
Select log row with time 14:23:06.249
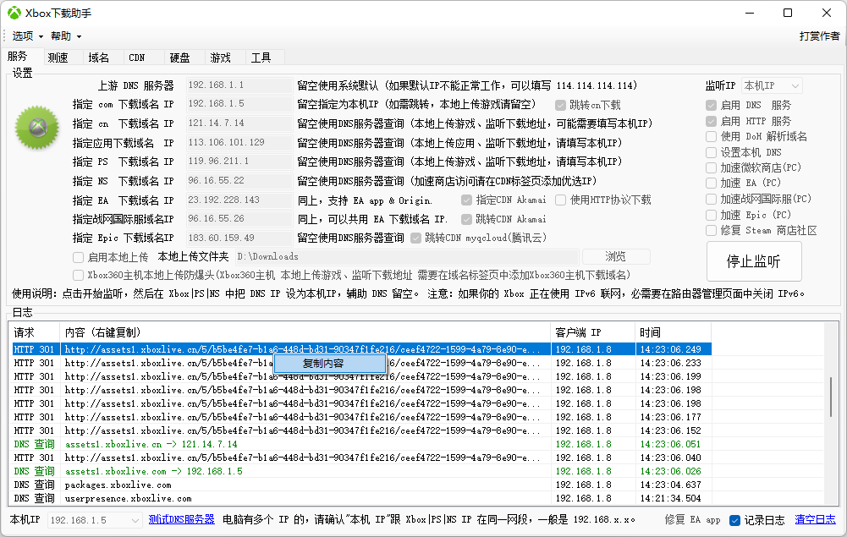361,350
